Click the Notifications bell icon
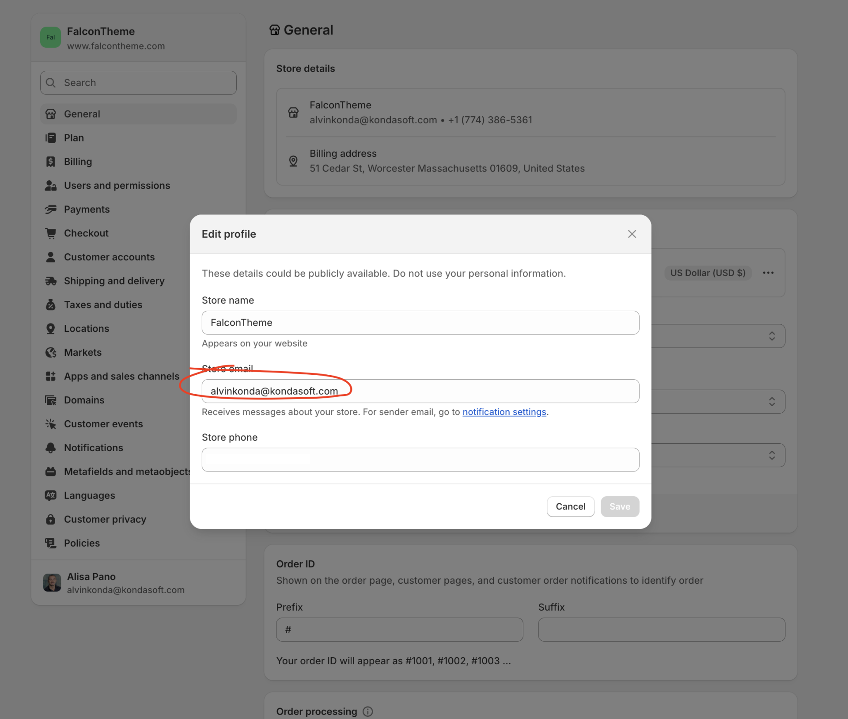848x719 pixels. pos(51,448)
